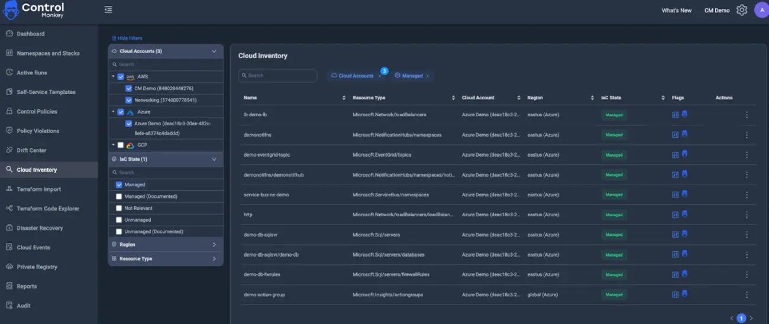Open the three-dot actions for lb-demo-lb
Image resolution: width=769 pixels, height=324 pixels.
[747, 115]
